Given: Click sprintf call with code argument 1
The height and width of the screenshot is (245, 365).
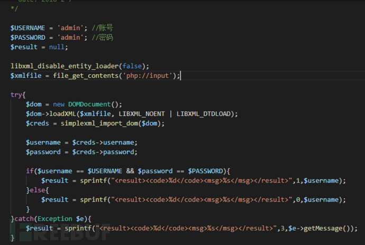Looking at the screenshot, I should 213,181.
